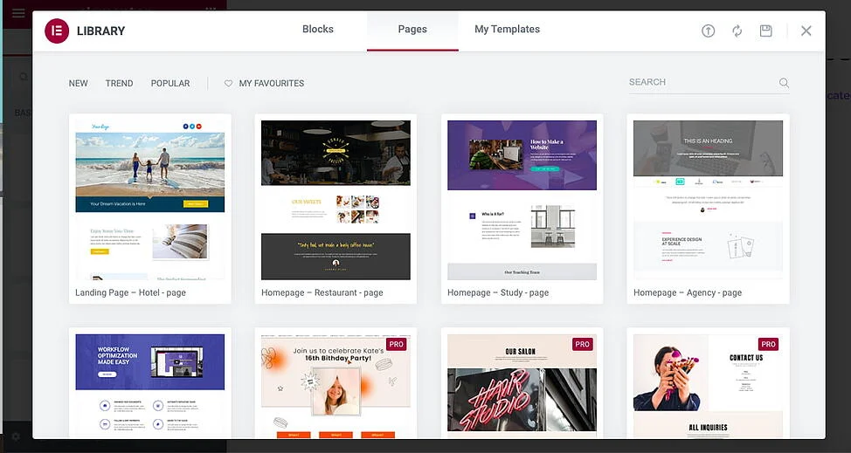Click the 'Homepage – Restaurant - page' title
This screenshot has width=851, height=453.
(322, 292)
